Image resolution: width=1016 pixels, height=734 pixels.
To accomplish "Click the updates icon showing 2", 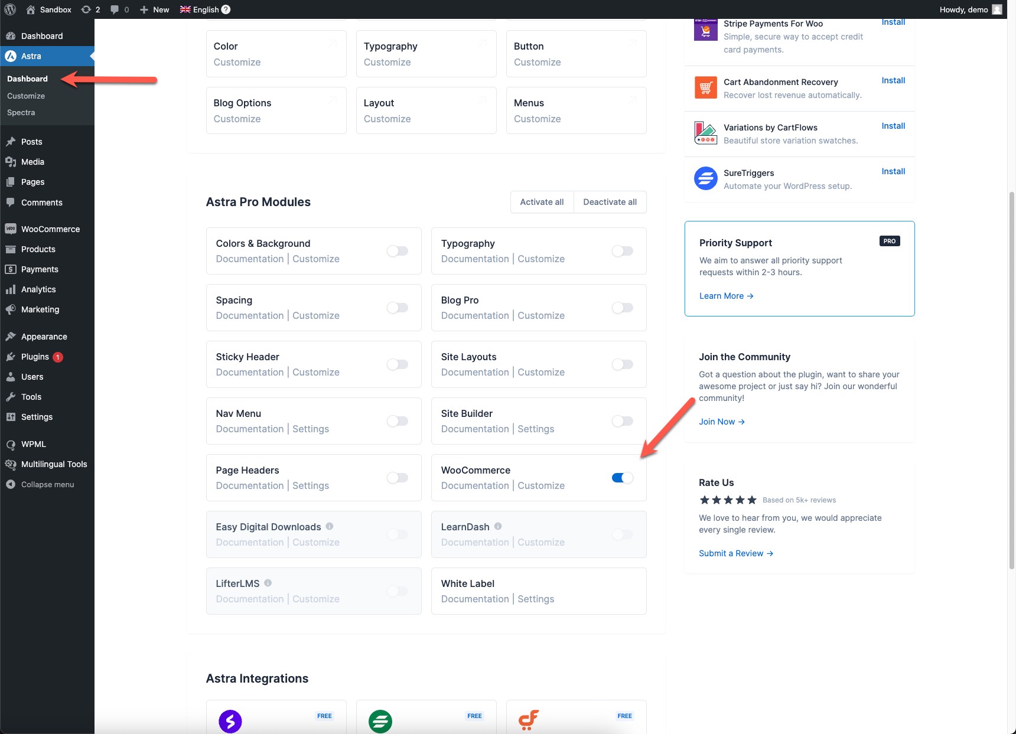I will (x=86, y=9).
